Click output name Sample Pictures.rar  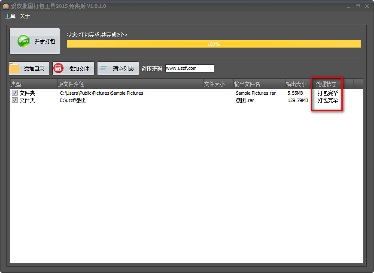coord(255,93)
